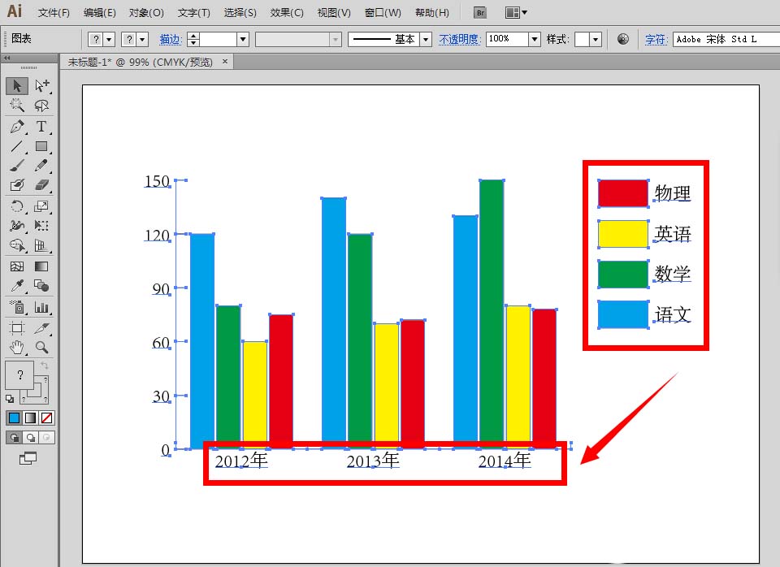Set paint mode to None
This screenshot has height=567, width=780.
(47, 418)
